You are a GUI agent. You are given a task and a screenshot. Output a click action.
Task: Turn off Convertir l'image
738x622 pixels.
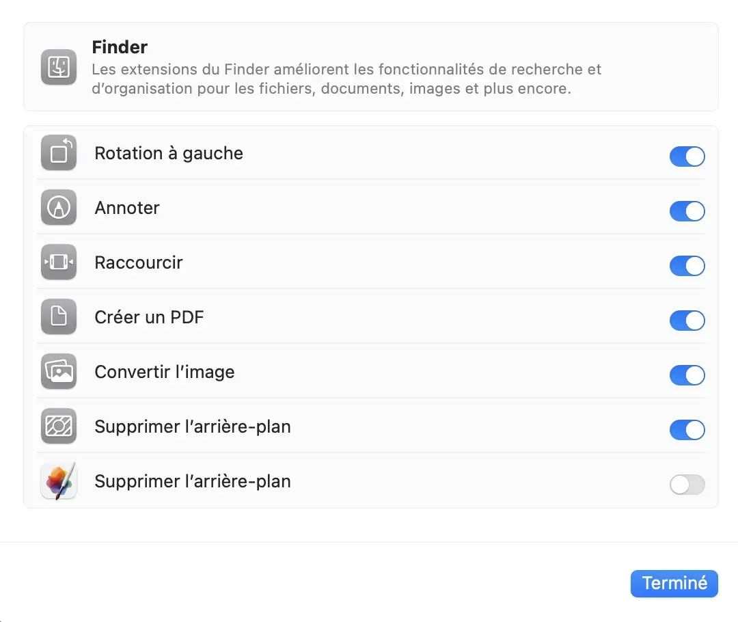(x=687, y=375)
